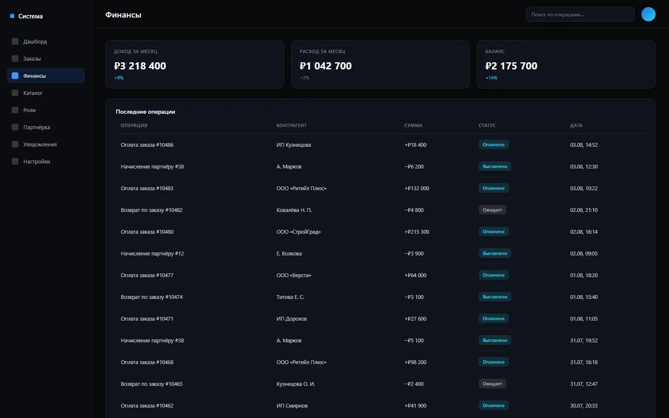This screenshot has width=669, height=418.
Task: Open Начисление партнёру #38 dated 03.08, 12:30
Action: 152,166
